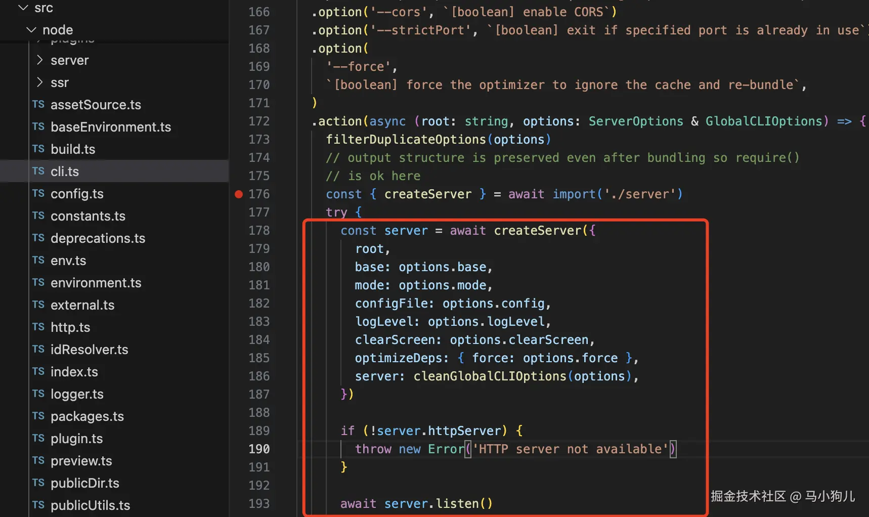
Task: Click the TS icon beside assetSource.ts
Action: click(38, 104)
